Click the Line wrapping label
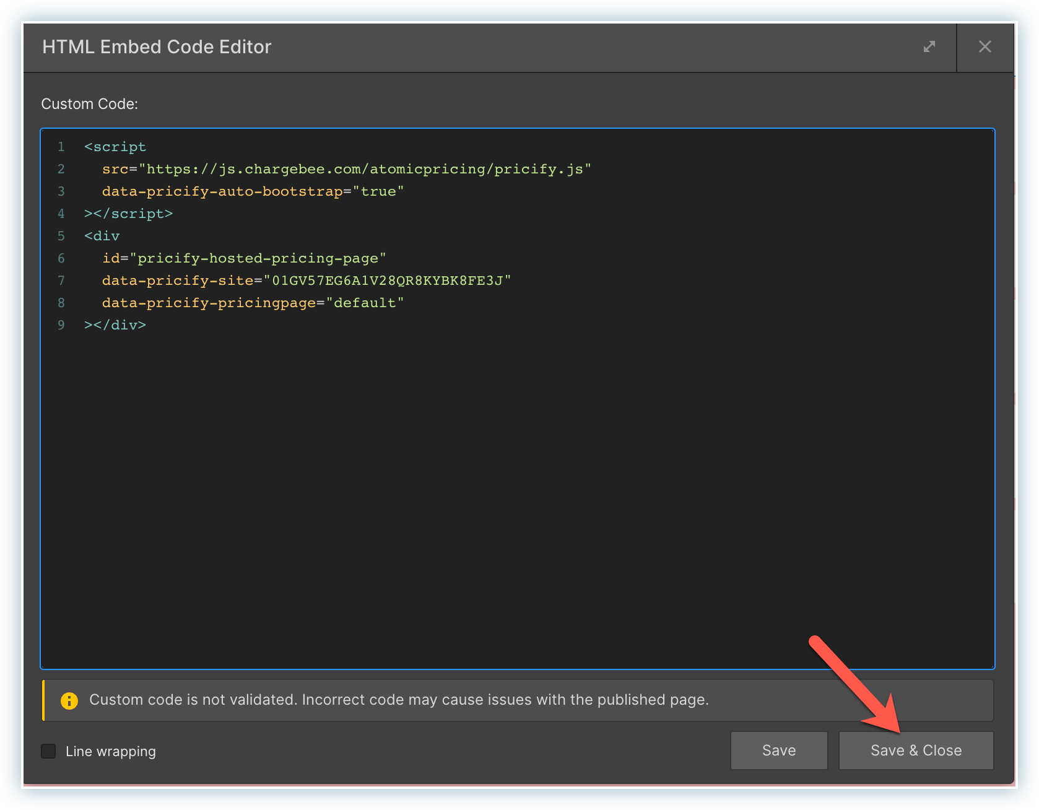This screenshot has width=1039, height=810. coord(111,751)
